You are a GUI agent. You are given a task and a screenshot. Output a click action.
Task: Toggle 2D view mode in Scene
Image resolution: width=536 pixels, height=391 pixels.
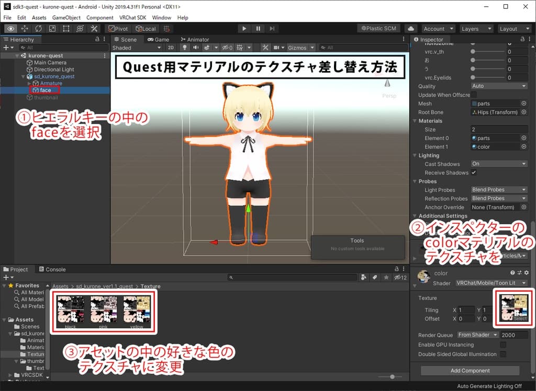coord(171,48)
